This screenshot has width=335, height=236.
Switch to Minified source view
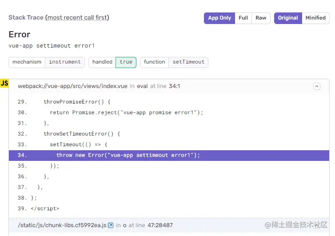pyautogui.click(x=315, y=18)
